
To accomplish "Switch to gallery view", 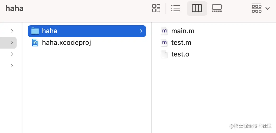I will point(217,8).
